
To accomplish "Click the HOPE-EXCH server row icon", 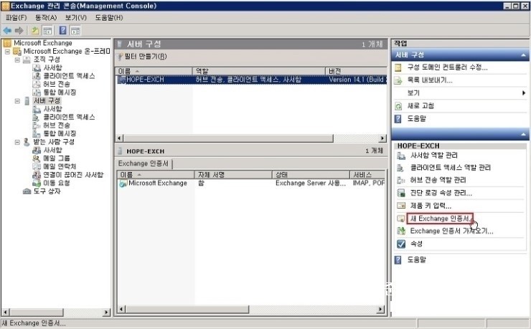I will point(121,80).
